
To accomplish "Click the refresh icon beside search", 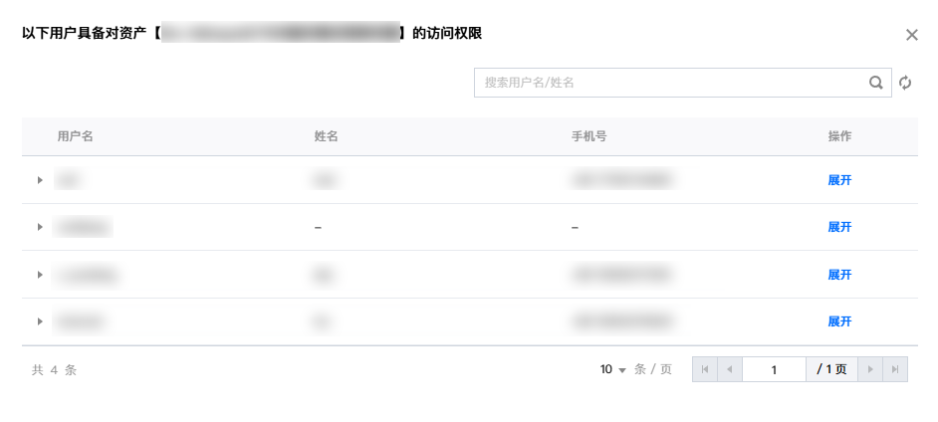I will pyautogui.click(x=905, y=83).
